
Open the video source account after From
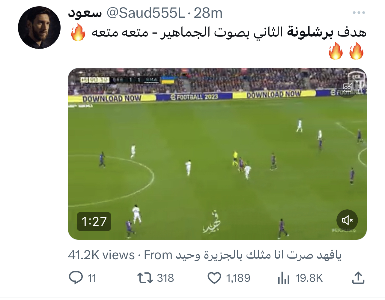pos(258,255)
